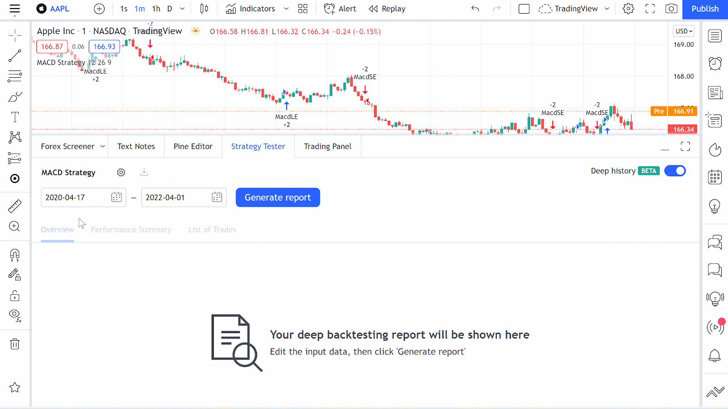Open the Performance Summary tab

pos(131,230)
